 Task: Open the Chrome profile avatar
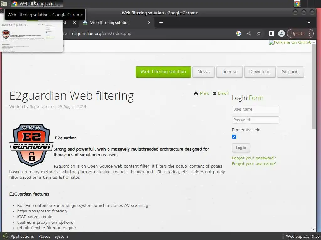click(x=281, y=33)
